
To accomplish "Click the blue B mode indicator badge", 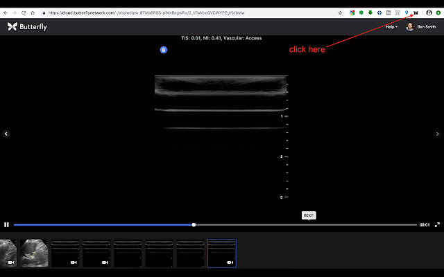I will coord(164,49).
